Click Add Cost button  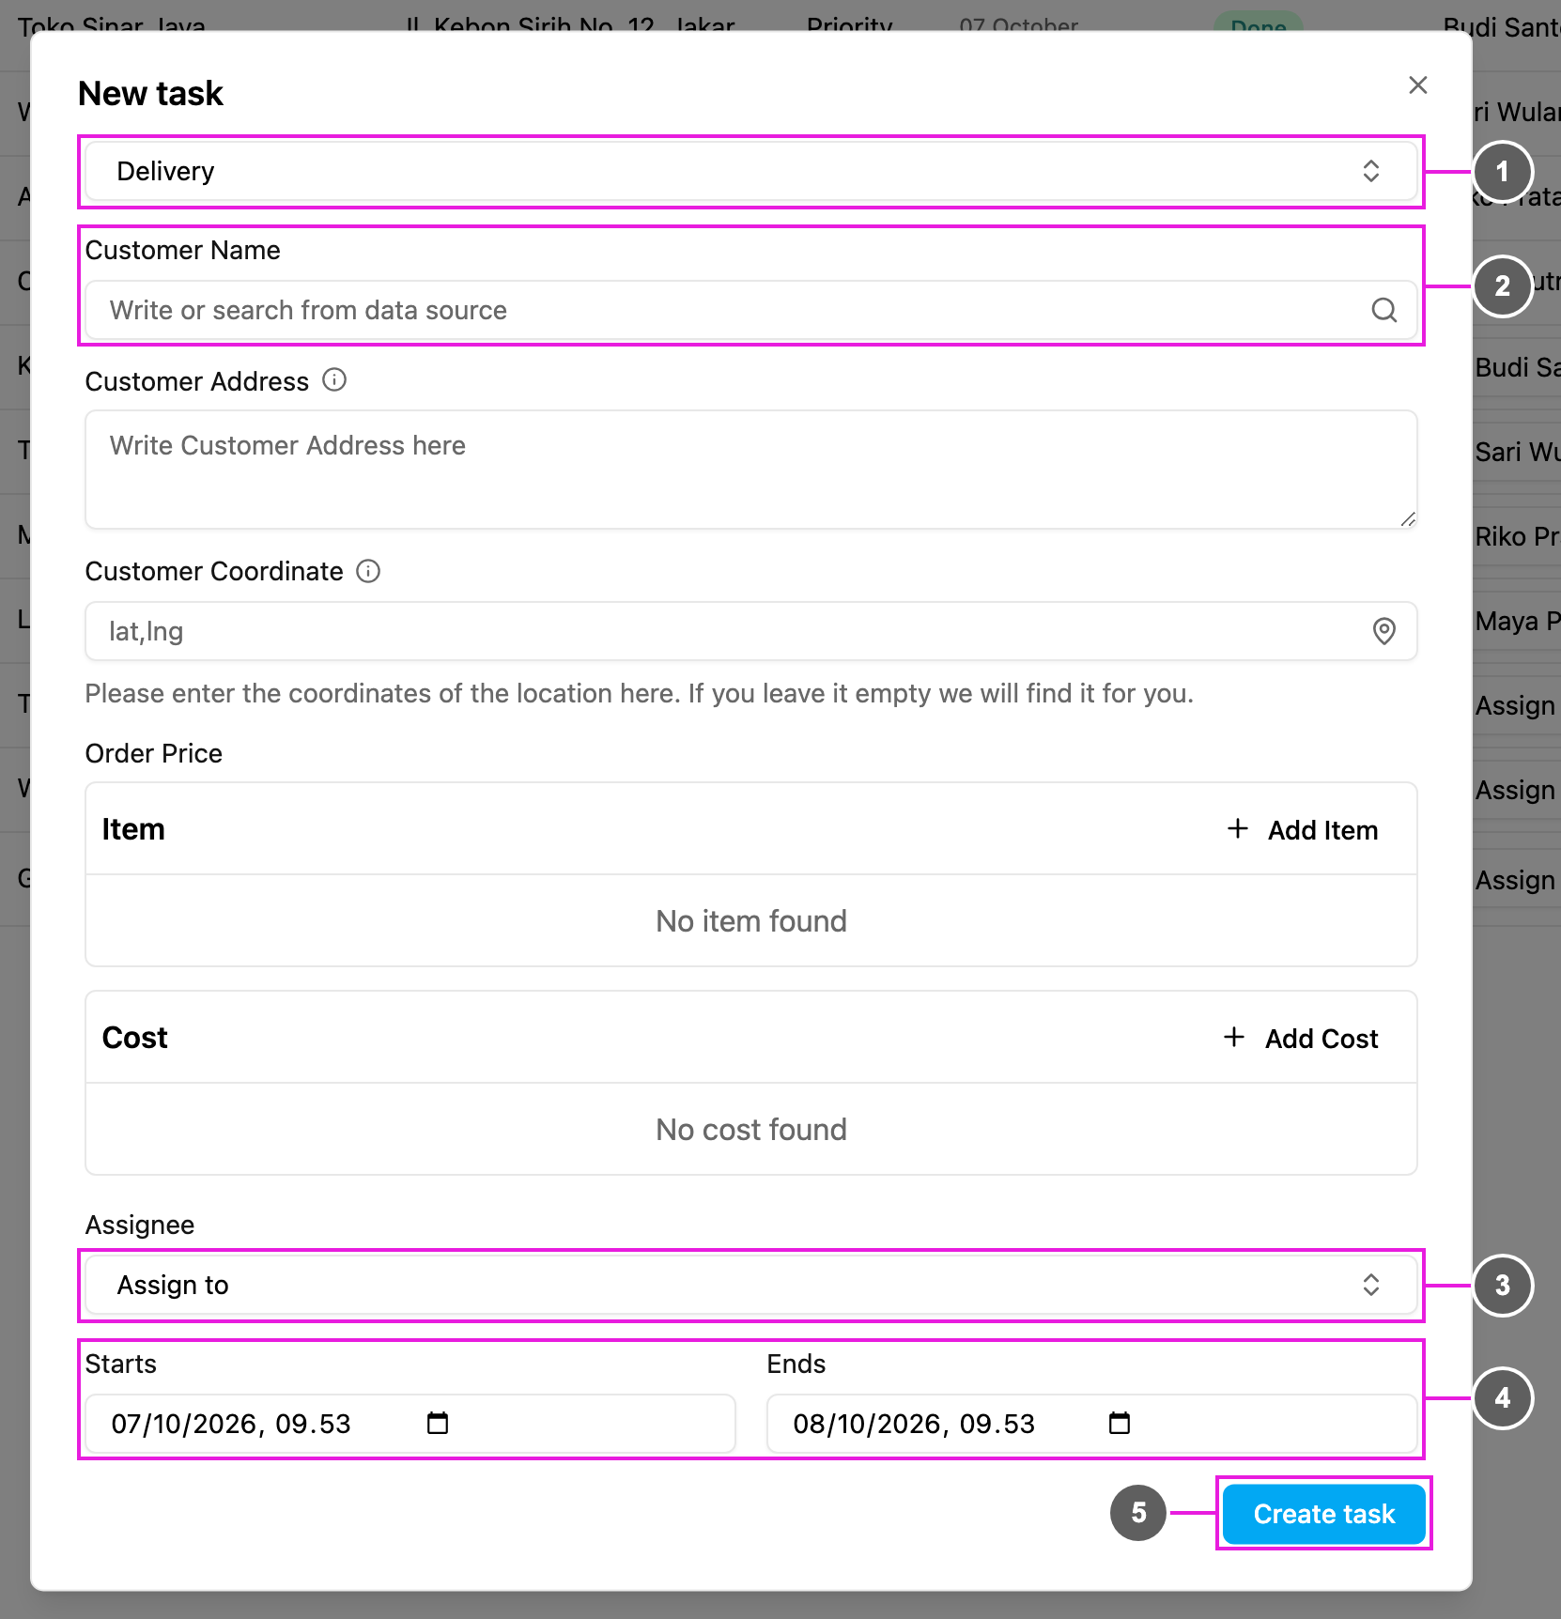pos(1301,1039)
